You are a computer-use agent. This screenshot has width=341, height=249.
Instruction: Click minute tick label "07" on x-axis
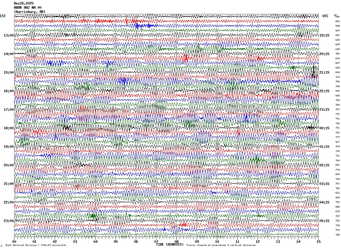click(x=156, y=242)
